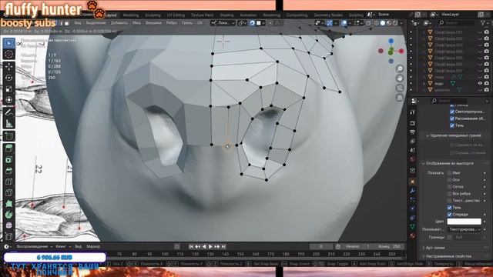The width and height of the screenshot is (493, 277).
Task: Select the Add Cube tool
Action: tap(8, 136)
